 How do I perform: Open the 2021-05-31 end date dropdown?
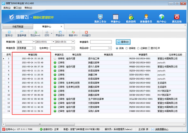[73, 42]
